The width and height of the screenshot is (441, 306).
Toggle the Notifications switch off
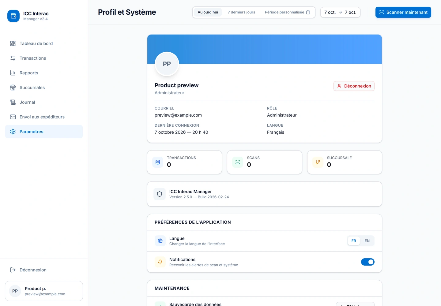coord(368,262)
